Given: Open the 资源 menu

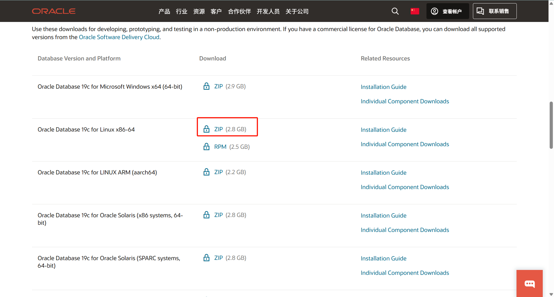Looking at the screenshot, I should point(199,11).
